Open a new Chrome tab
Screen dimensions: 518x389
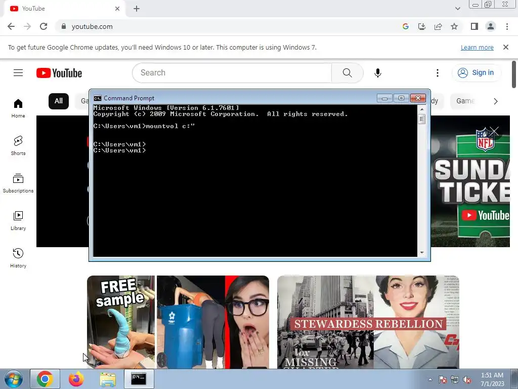(x=137, y=9)
